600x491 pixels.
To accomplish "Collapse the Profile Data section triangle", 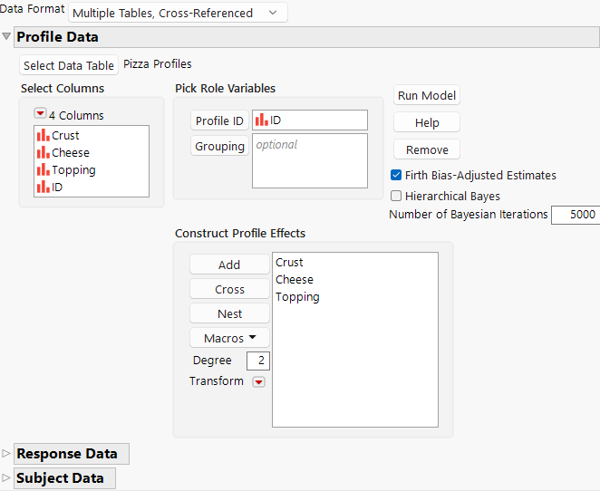I will pyautogui.click(x=7, y=37).
